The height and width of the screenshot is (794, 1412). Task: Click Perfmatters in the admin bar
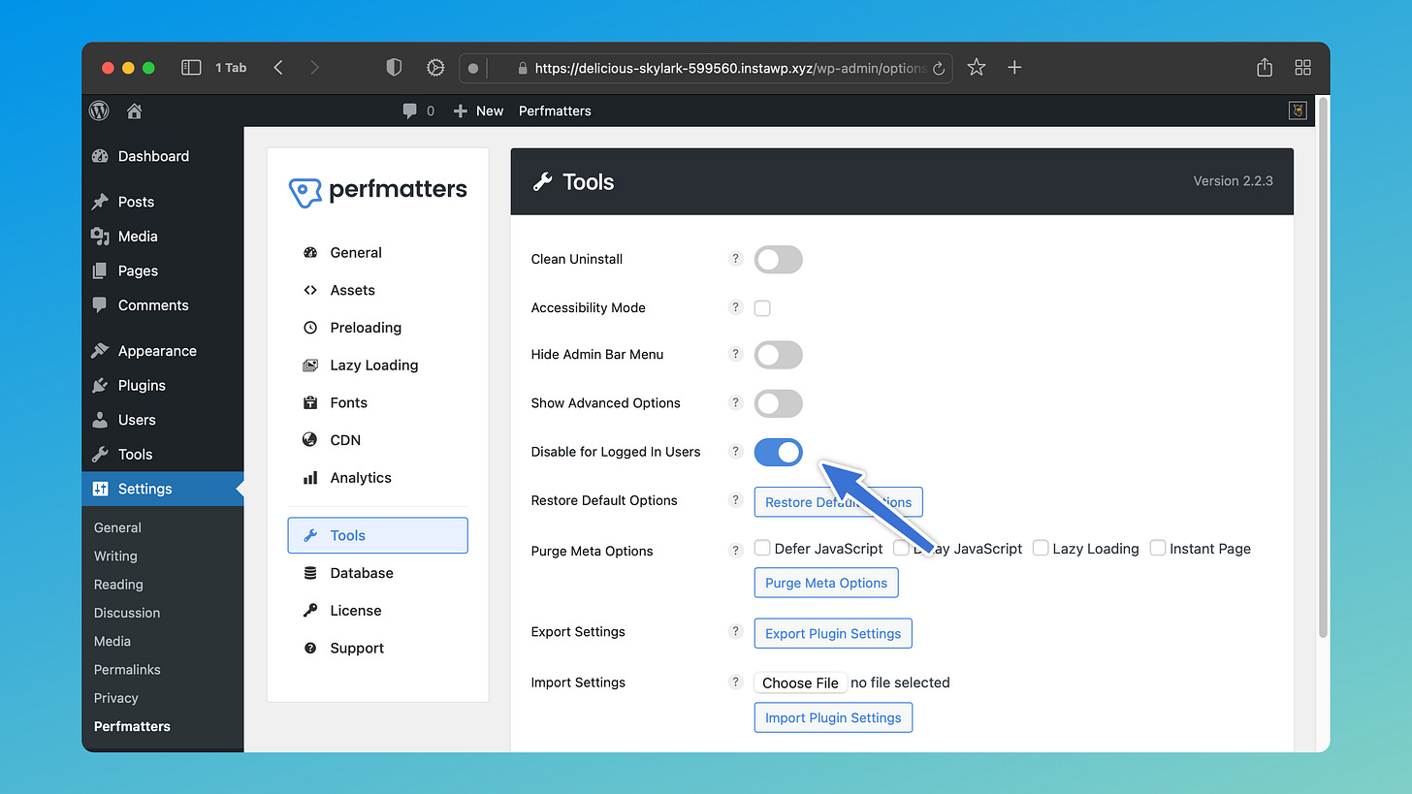[555, 111]
